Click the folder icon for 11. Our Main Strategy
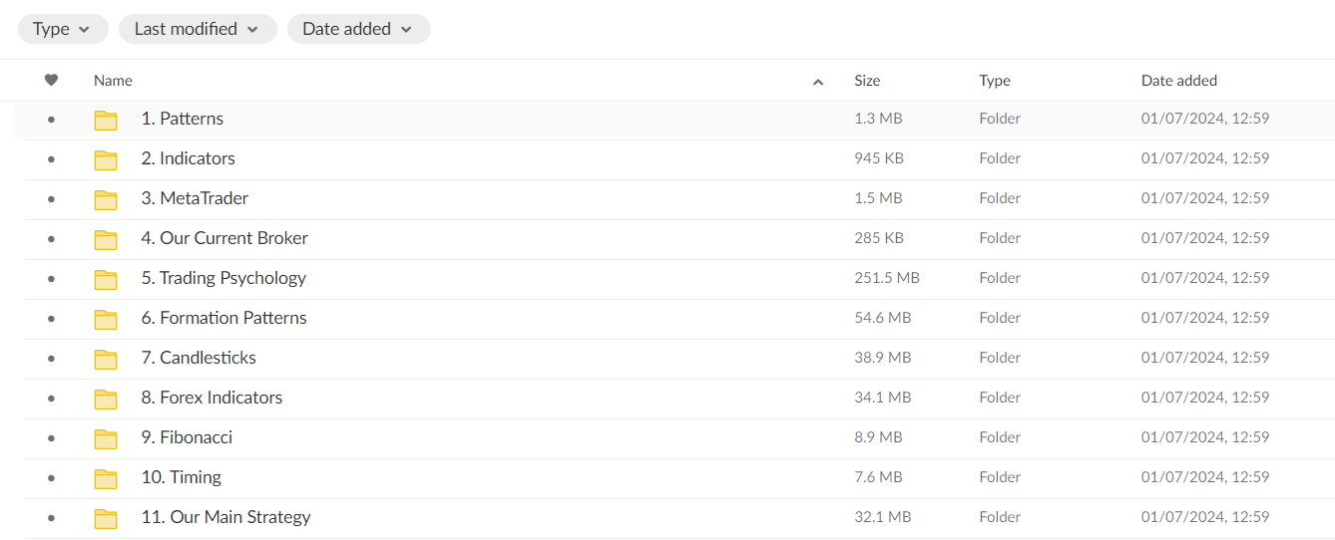Screen dimensions: 1335x540 coord(106,518)
